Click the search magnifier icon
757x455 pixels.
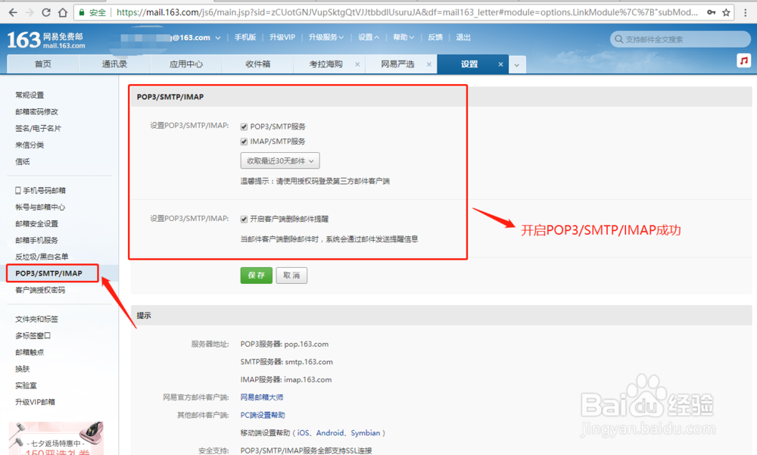618,39
